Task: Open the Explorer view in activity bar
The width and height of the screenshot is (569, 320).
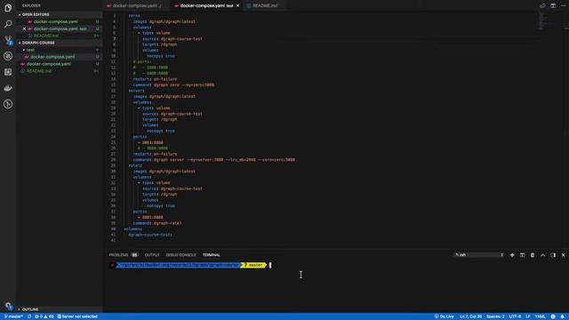Action: (8, 8)
